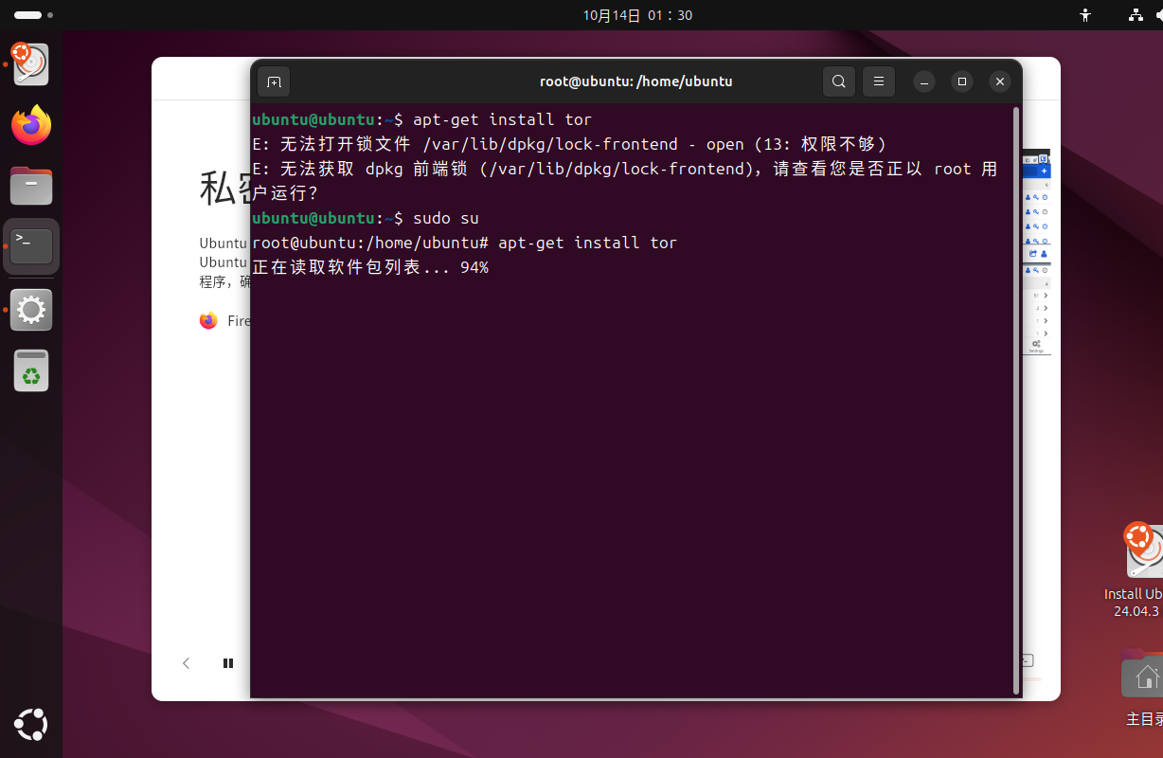Click the 'sudo su' command line

point(366,218)
